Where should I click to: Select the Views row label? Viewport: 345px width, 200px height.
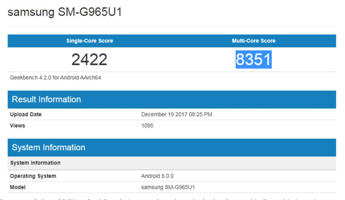pos(18,126)
